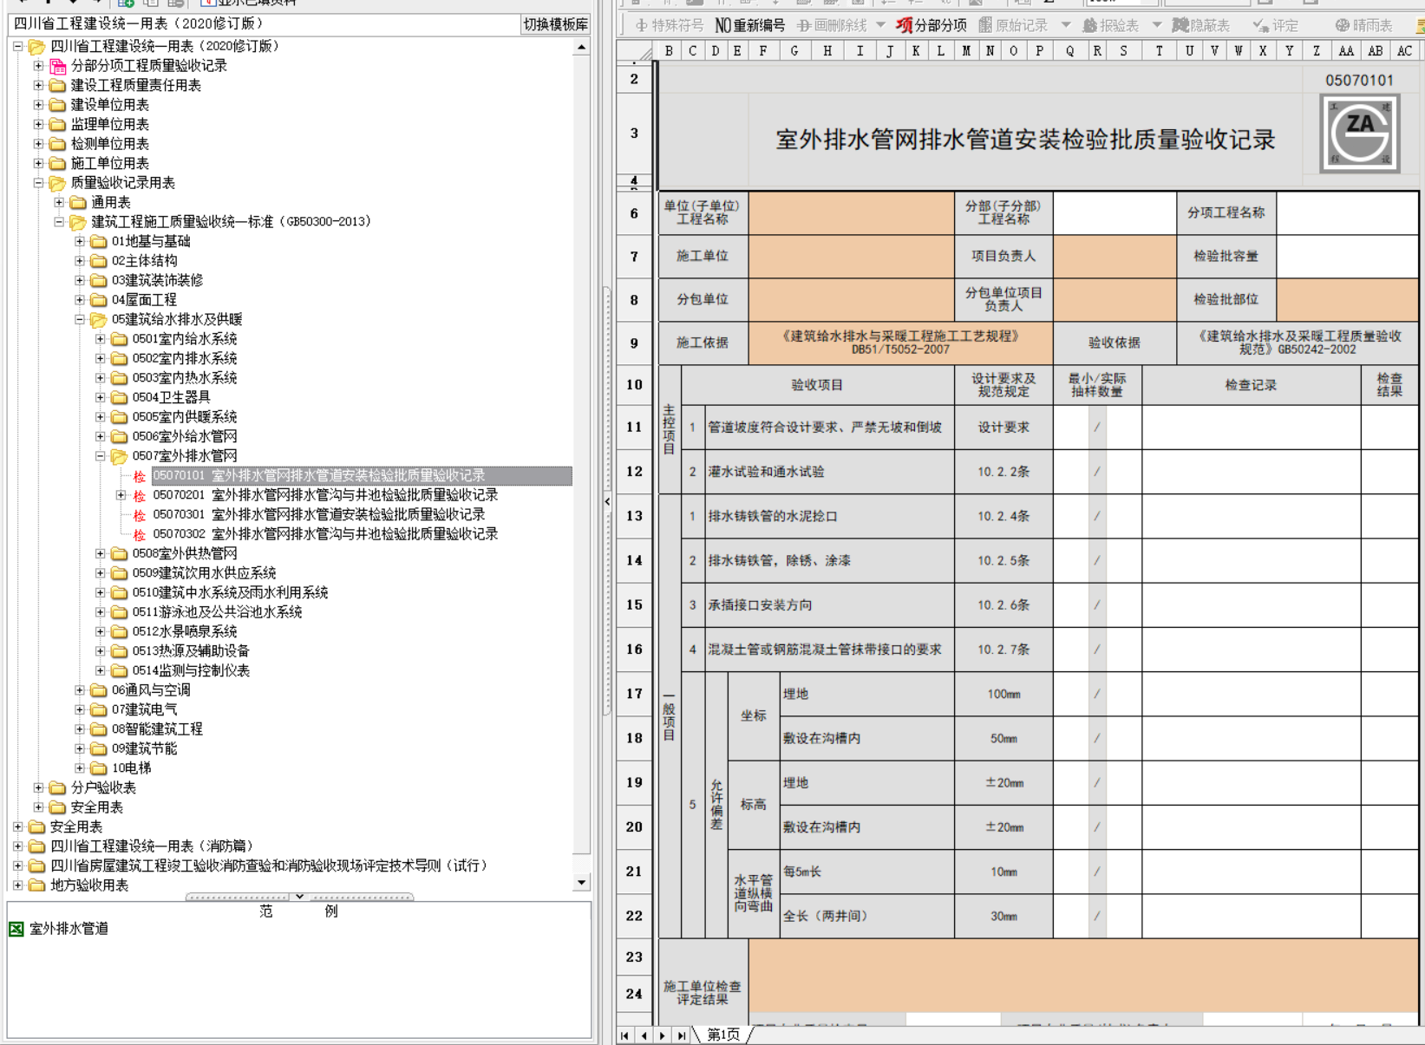
Task: Click the form code 05070101 cell
Action: tap(1359, 81)
